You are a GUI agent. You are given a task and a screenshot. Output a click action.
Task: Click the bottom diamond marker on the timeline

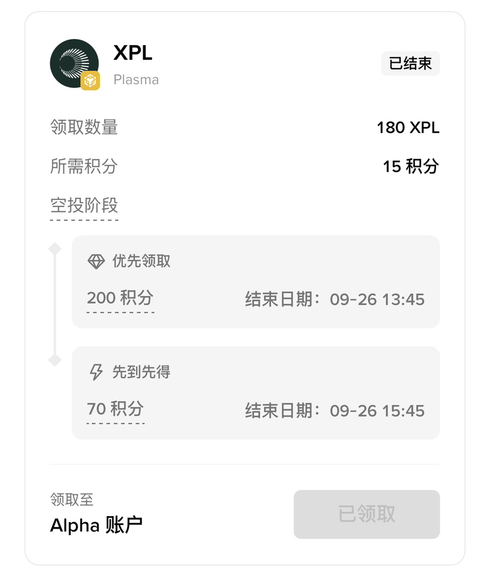(x=54, y=359)
